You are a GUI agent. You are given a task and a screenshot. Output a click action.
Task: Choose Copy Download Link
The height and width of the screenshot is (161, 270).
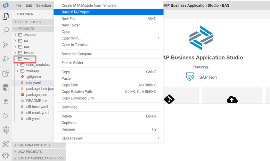click(109, 98)
